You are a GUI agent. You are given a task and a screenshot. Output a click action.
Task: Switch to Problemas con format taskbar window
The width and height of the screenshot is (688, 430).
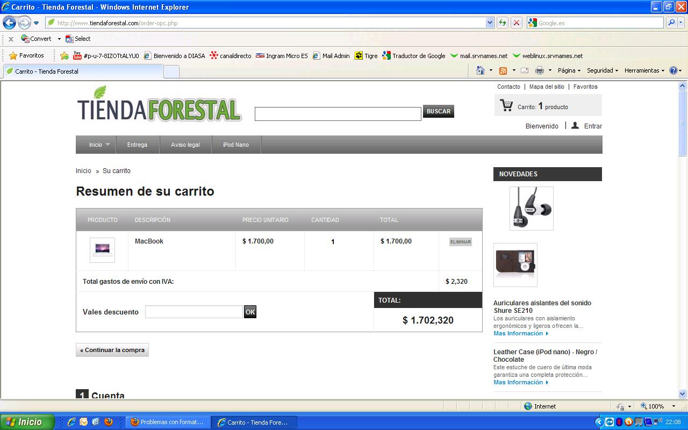167,422
